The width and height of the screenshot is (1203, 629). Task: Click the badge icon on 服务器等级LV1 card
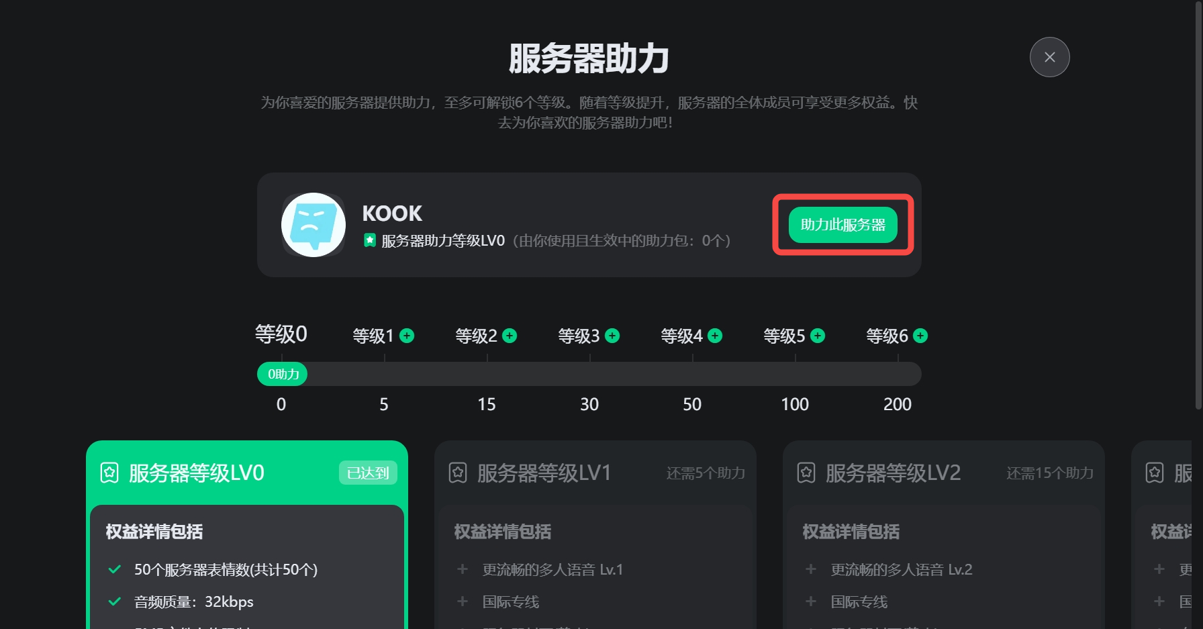(x=458, y=473)
